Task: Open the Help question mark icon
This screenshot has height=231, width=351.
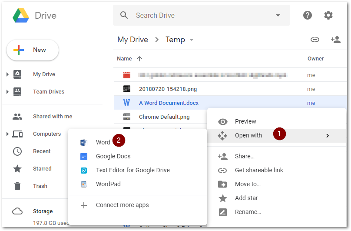Action: 308,15
